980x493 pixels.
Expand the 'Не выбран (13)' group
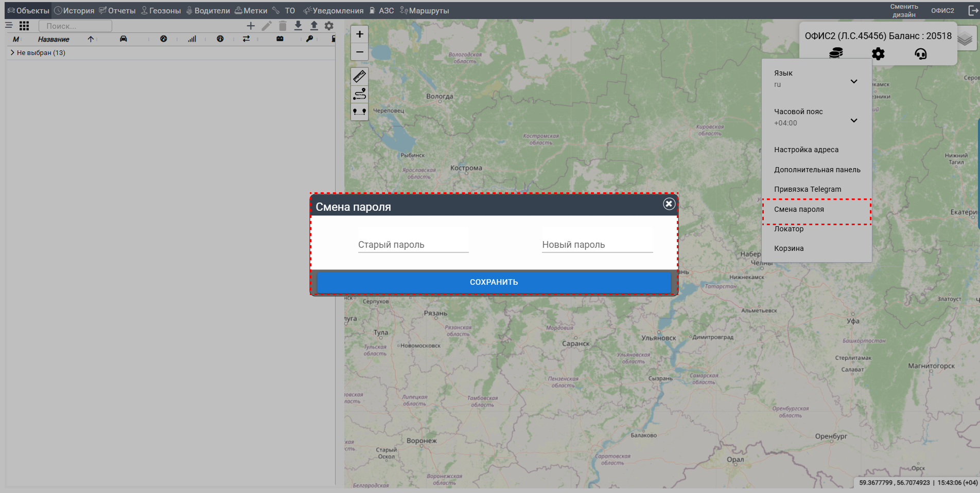coord(12,52)
